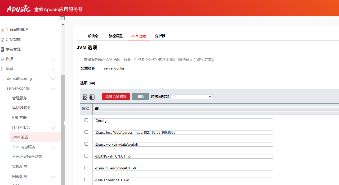This screenshot has width=339, height=185.
Task: Click the 添加 JVM 选项 button
Action: coord(116,96)
